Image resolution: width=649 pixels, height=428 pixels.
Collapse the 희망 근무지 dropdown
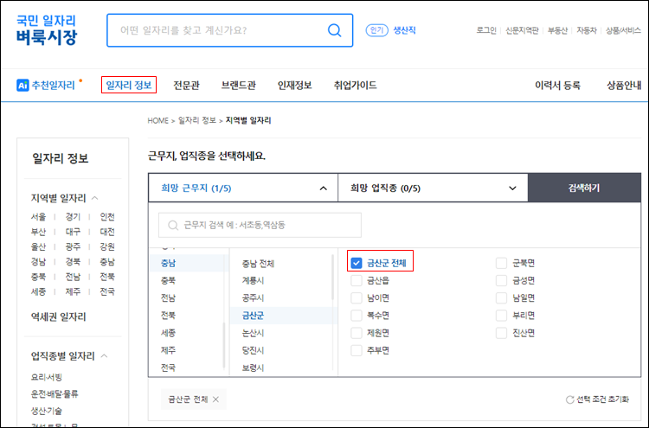243,188
